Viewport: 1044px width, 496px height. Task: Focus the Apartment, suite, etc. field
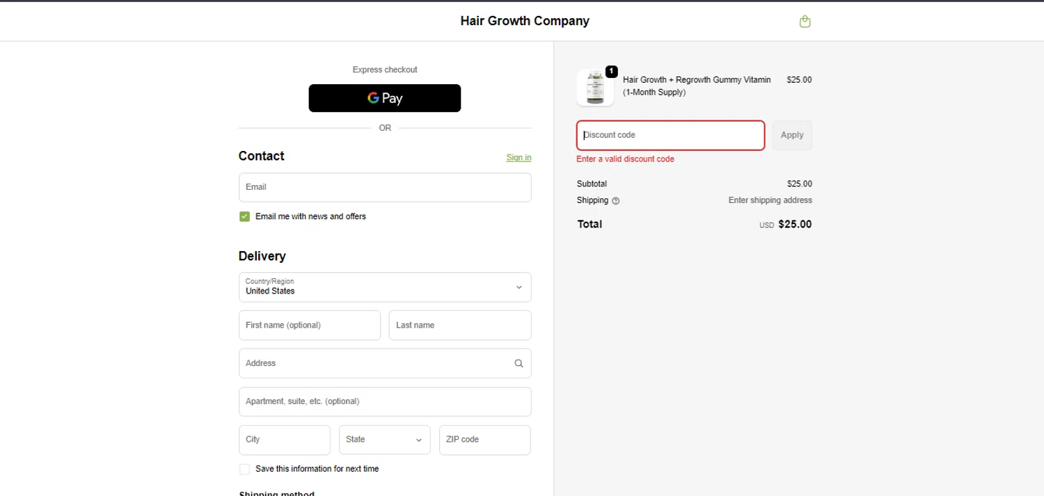click(385, 401)
